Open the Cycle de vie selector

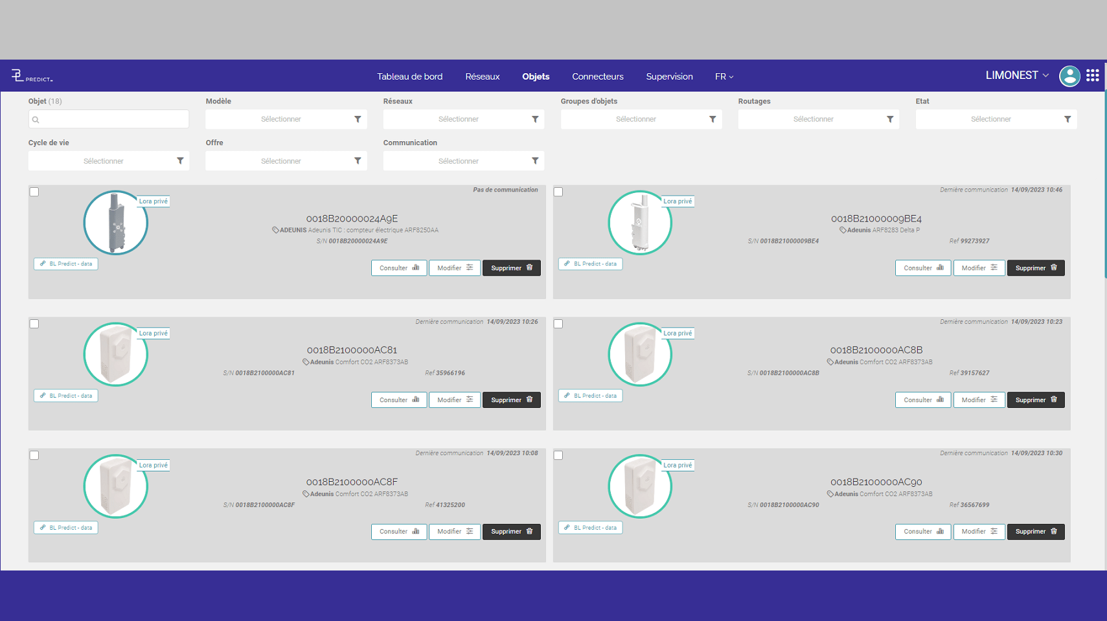(109, 161)
